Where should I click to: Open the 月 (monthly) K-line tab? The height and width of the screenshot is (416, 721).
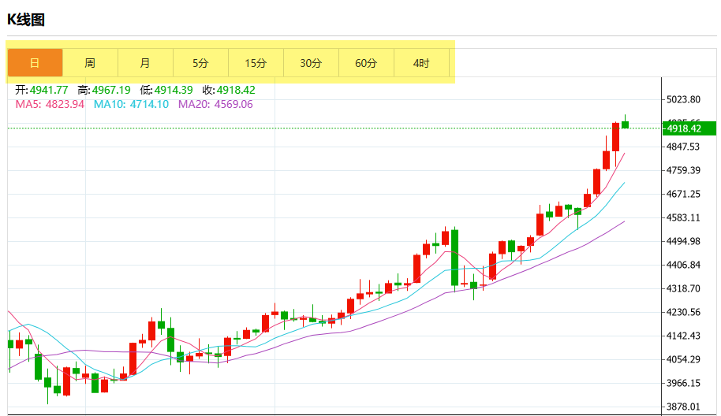145,63
